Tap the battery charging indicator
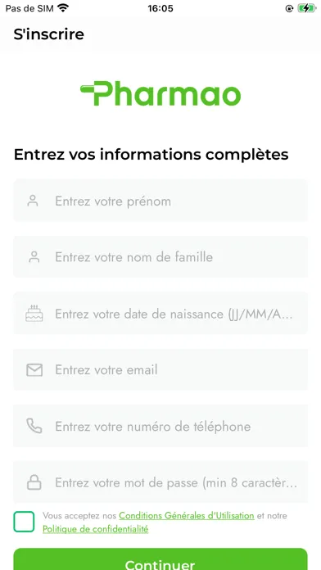The width and height of the screenshot is (321, 570). pyautogui.click(x=306, y=8)
